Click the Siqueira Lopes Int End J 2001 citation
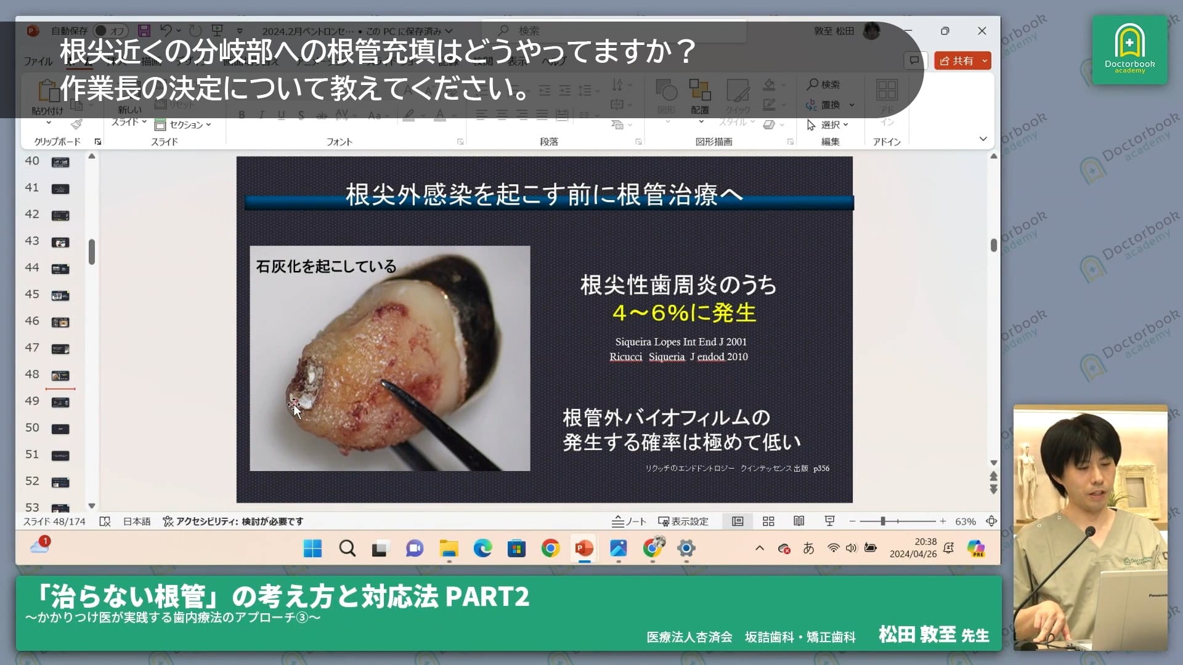Viewport: 1183px width, 665px height. pos(681,342)
